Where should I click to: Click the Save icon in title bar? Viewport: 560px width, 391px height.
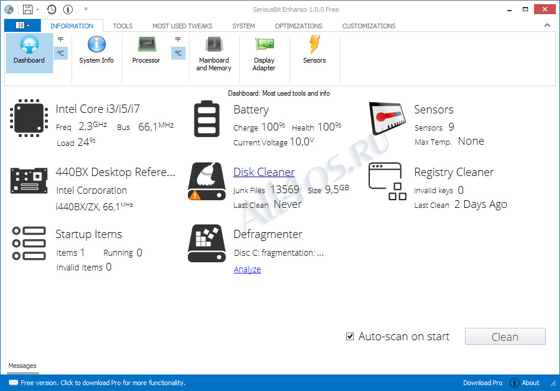click(x=28, y=9)
